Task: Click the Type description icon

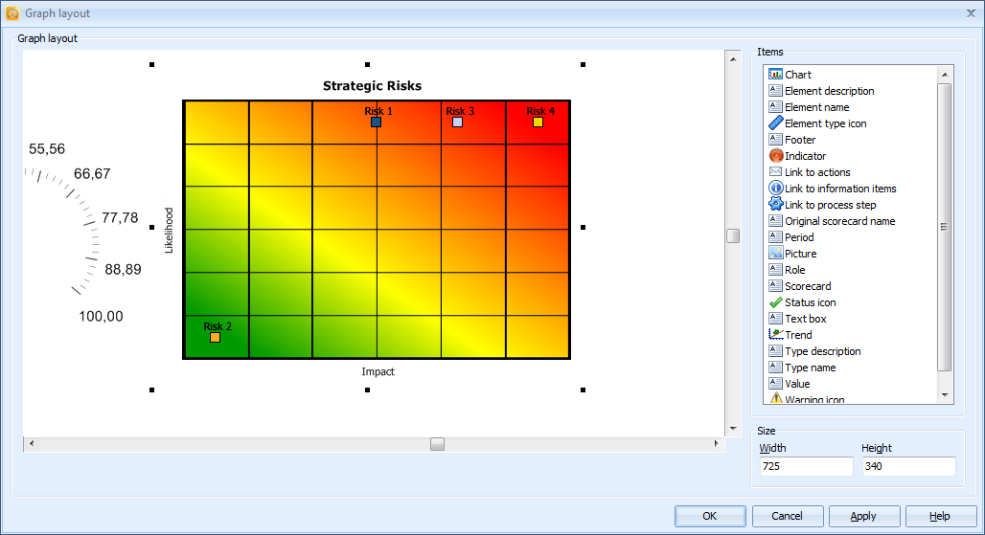Action: click(776, 351)
